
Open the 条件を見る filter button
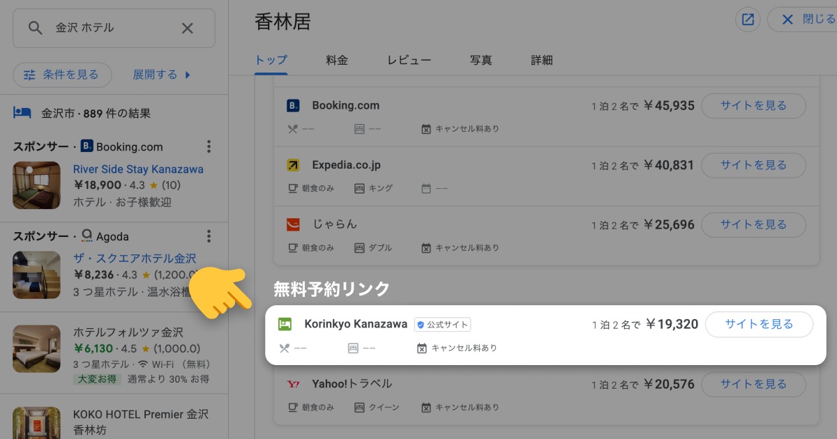click(62, 75)
